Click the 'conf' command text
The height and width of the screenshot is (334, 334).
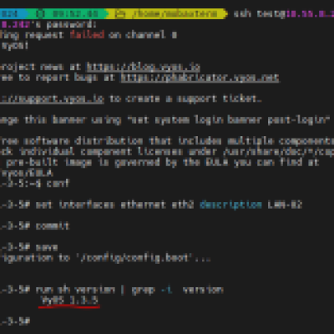point(58,184)
